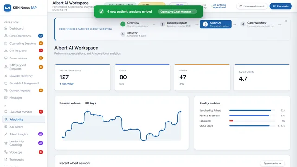Go to step 4 Case Workflow
Screen dimensions: 297x167
pyautogui.click(x=258, y=24)
